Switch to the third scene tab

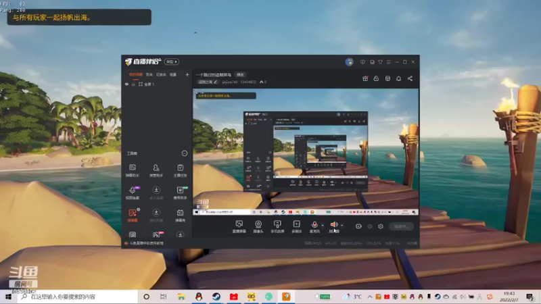(x=161, y=74)
